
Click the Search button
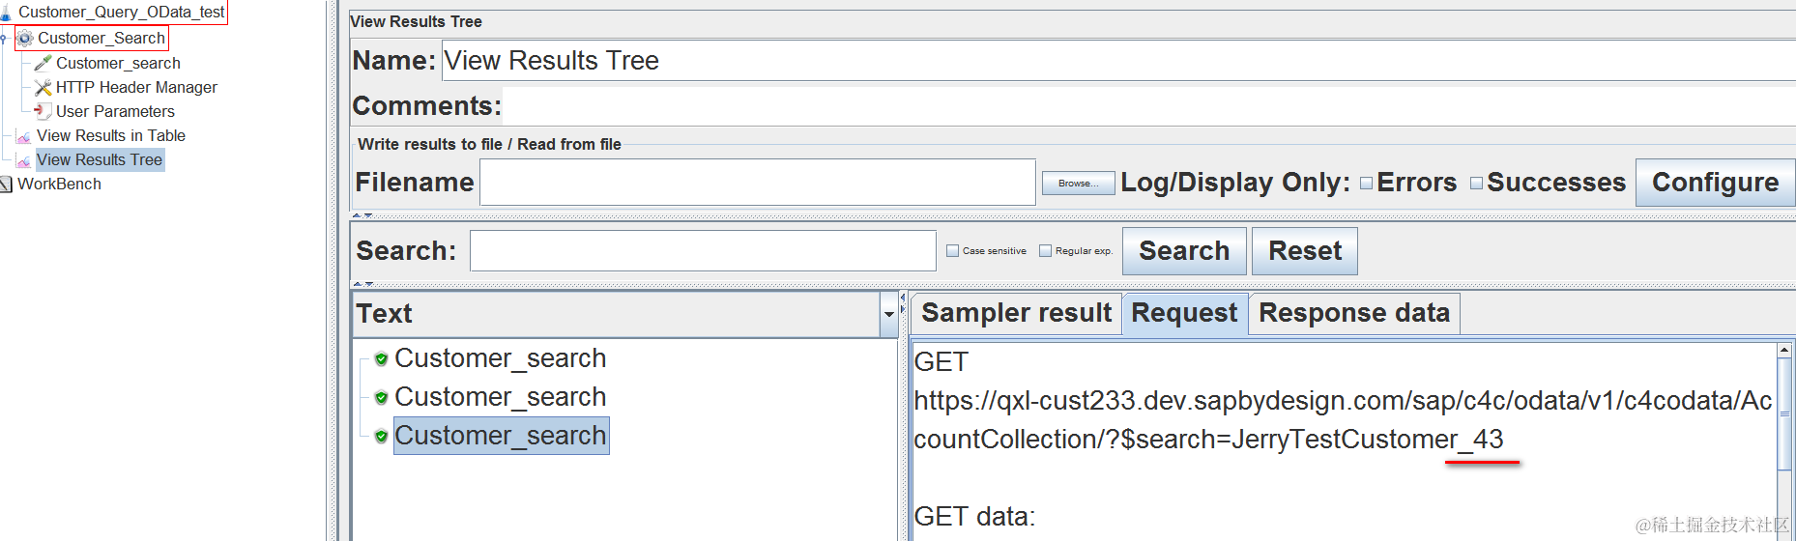[1184, 251]
